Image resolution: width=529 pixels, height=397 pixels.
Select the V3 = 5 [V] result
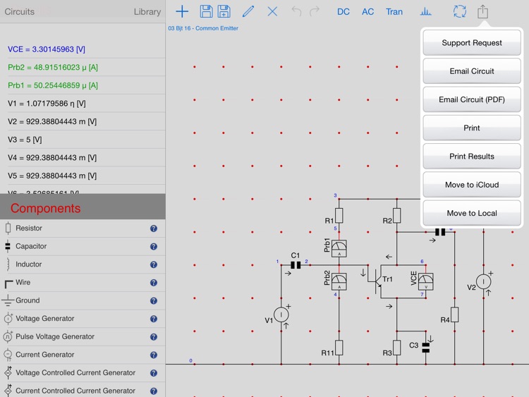pyautogui.click(x=83, y=140)
